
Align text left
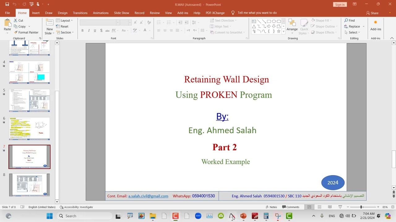click(x=159, y=31)
